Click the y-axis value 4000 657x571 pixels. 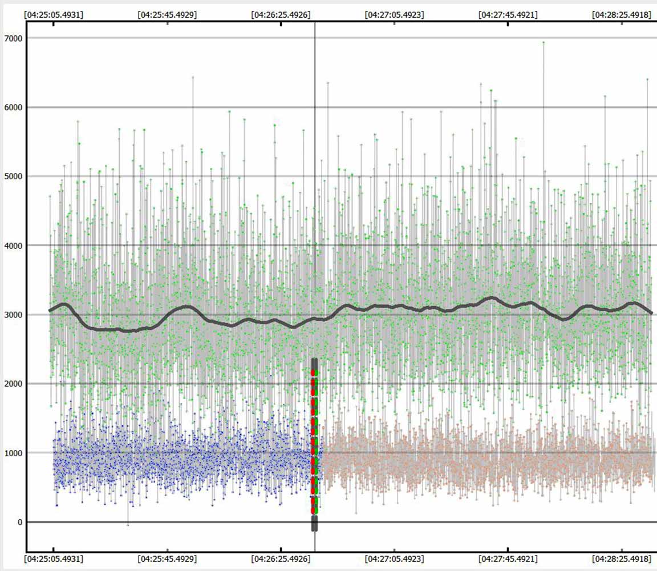coord(13,246)
